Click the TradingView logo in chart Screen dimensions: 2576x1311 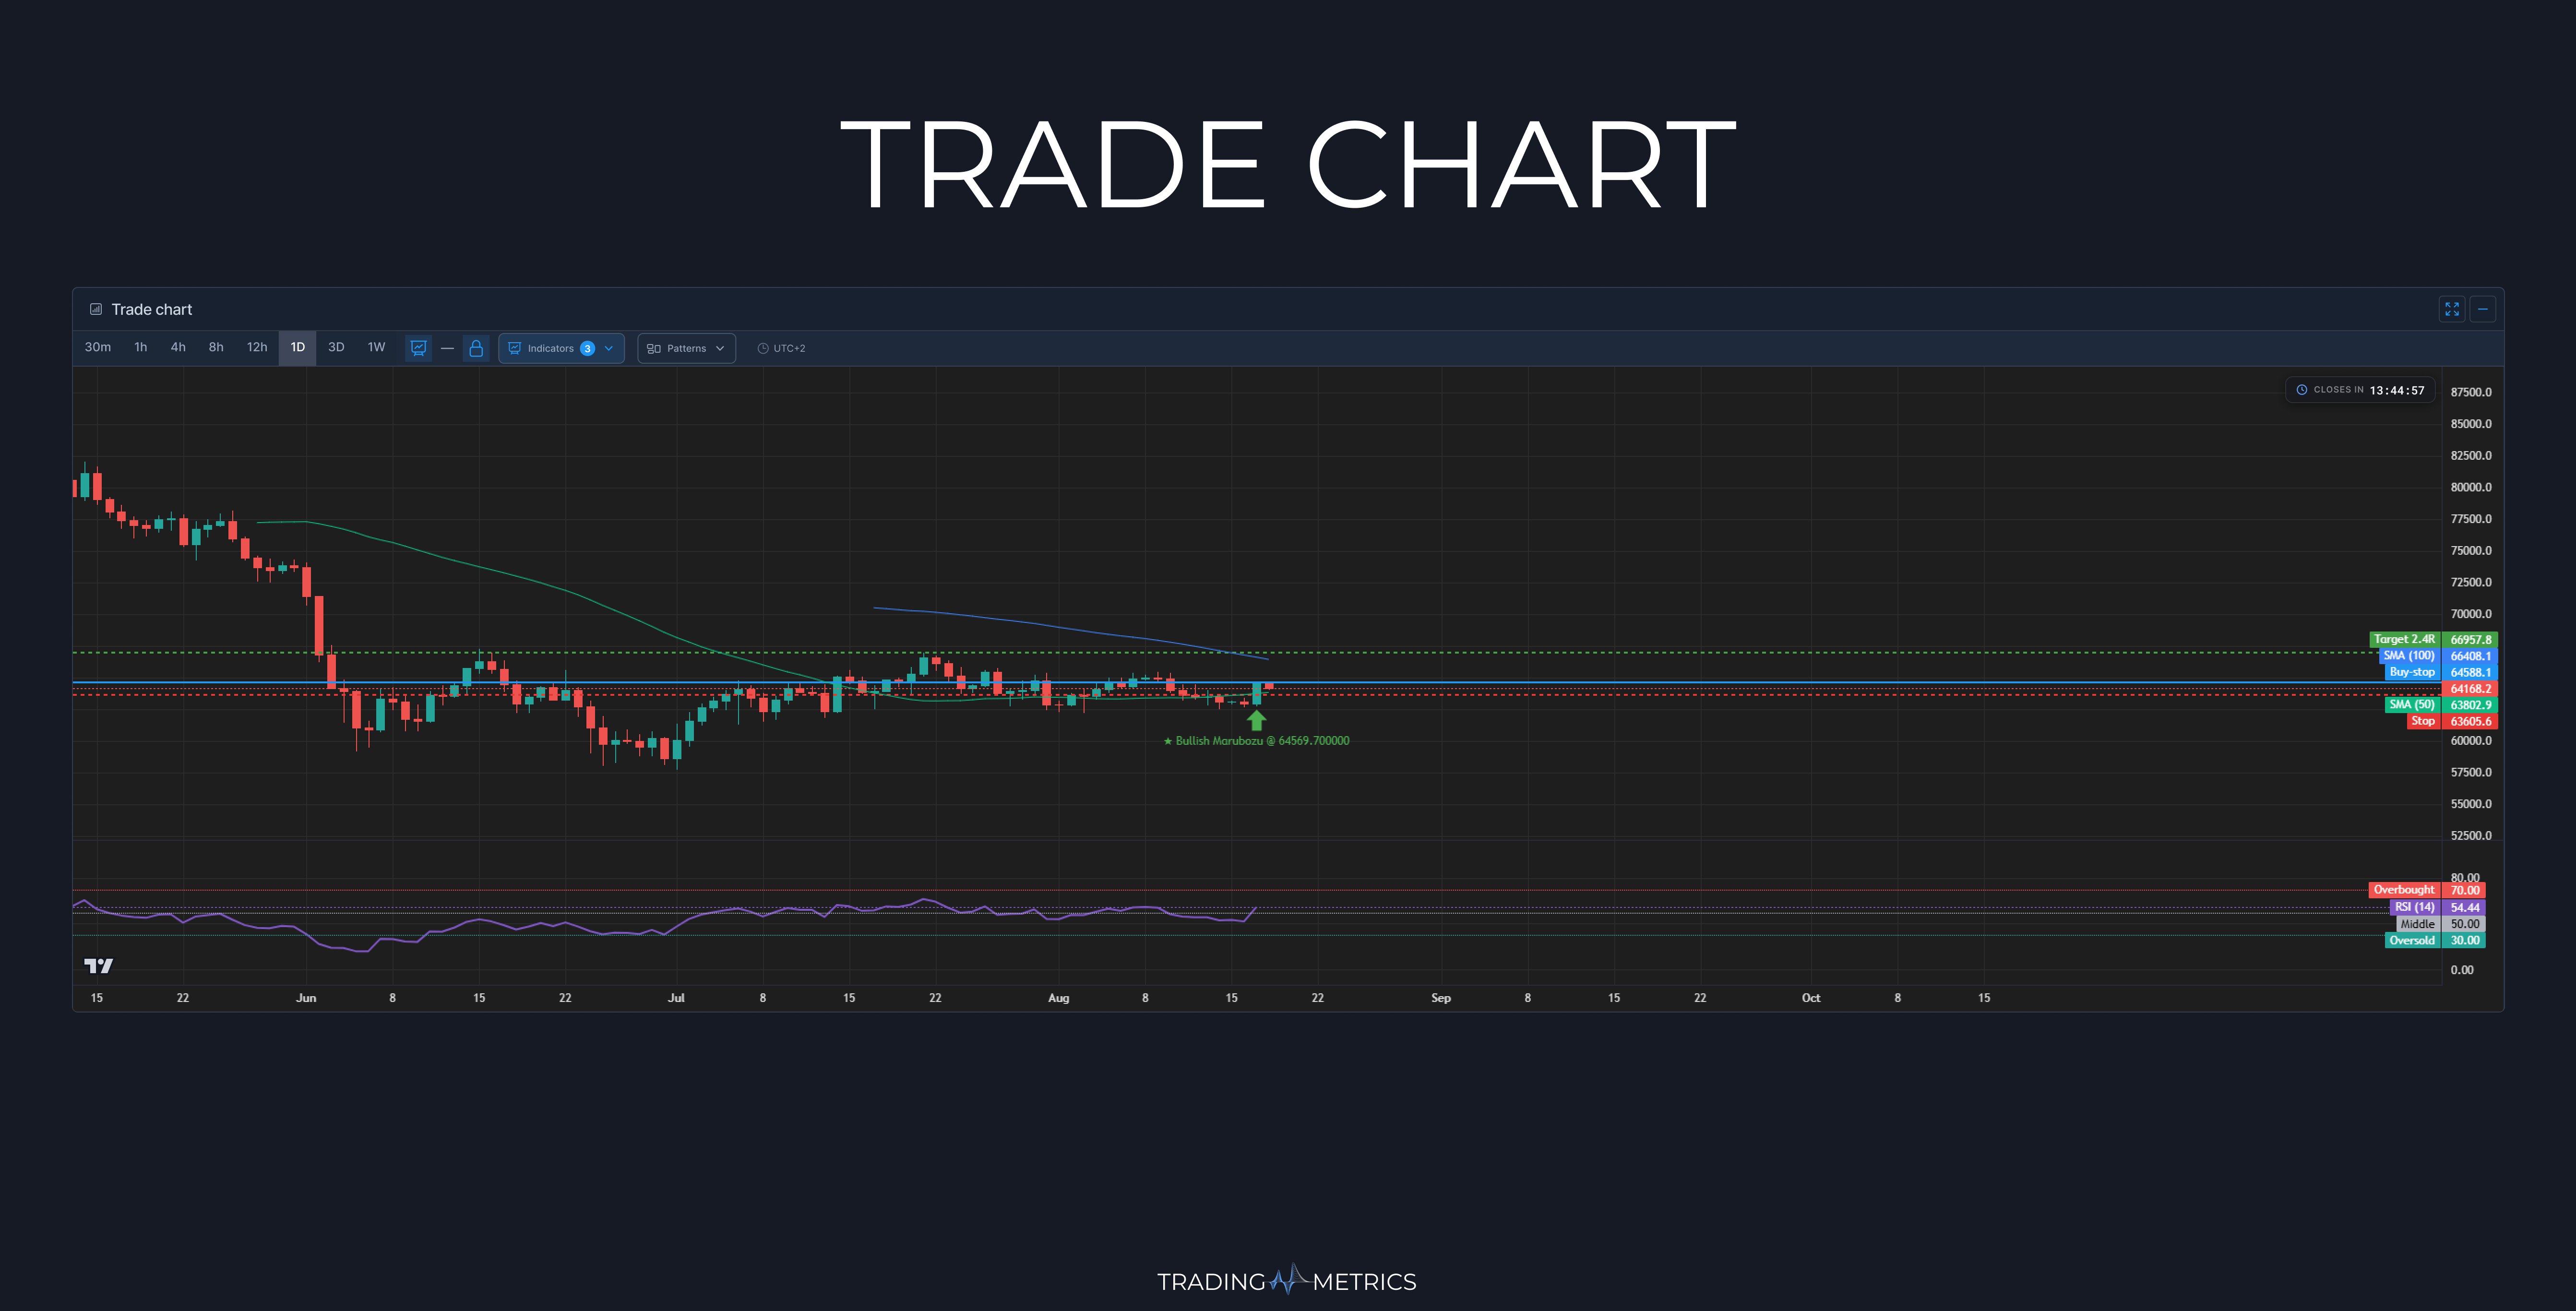pyautogui.click(x=98, y=965)
